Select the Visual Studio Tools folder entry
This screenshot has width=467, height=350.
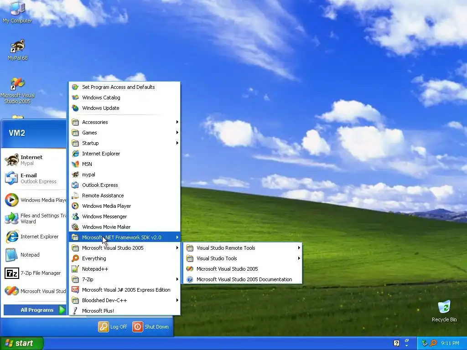(243, 258)
